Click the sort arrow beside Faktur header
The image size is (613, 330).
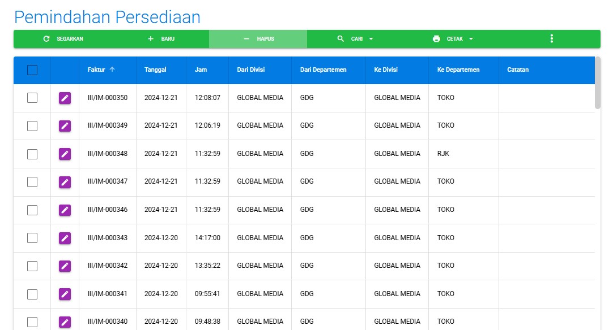coord(112,70)
